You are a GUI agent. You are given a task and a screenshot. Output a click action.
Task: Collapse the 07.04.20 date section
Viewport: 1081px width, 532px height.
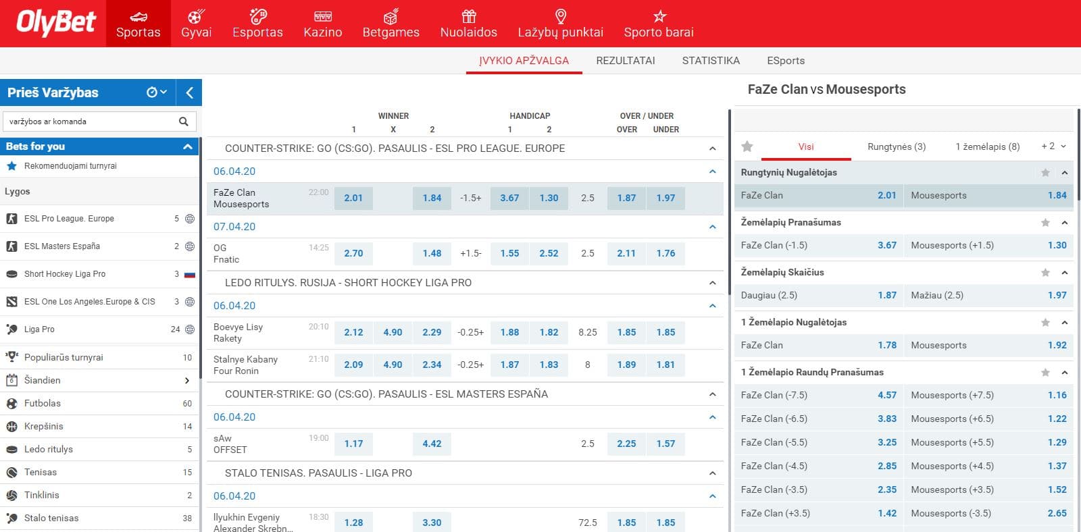(712, 227)
